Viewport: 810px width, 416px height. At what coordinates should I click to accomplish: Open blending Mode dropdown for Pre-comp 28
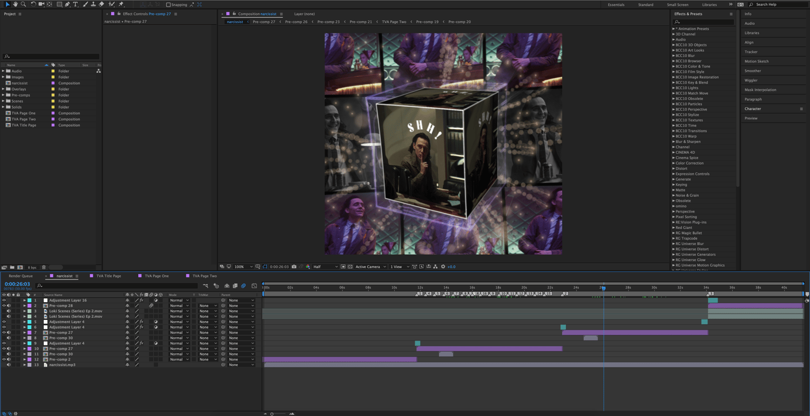179,305
